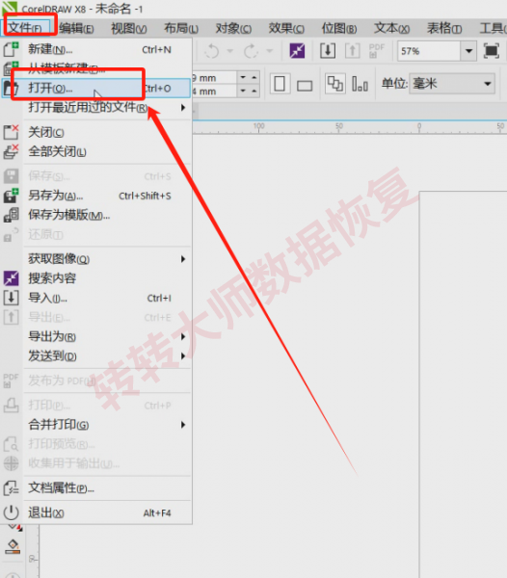
Task: Expand 打开最近用过的文件 submenu
Action: (95, 108)
